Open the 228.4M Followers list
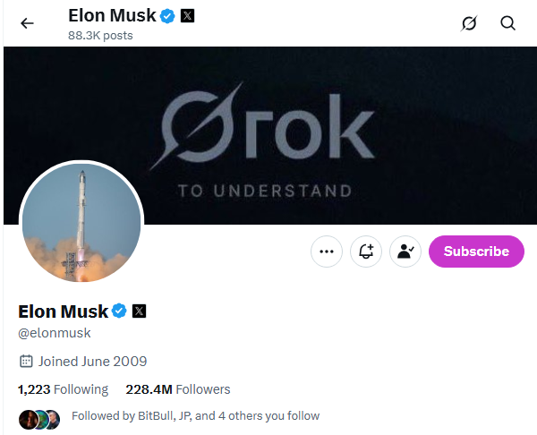The height and width of the screenshot is (435, 537). point(178,389)
